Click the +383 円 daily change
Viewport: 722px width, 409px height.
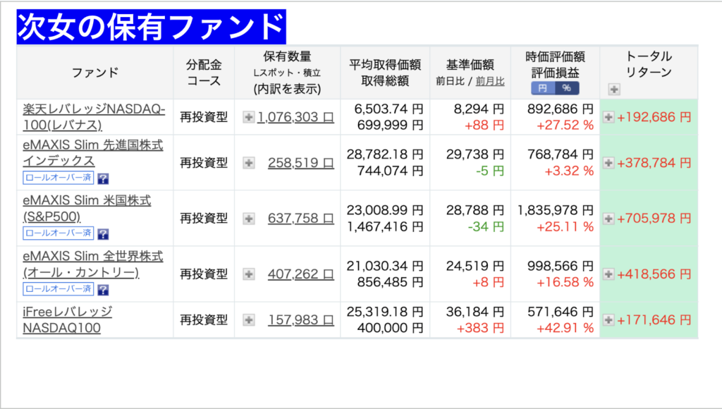[480, 328]
